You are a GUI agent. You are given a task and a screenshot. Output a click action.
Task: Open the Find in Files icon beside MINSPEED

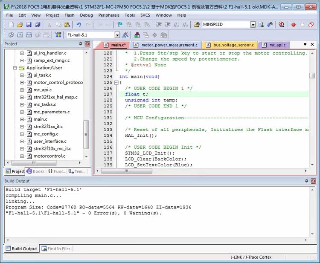197,25
